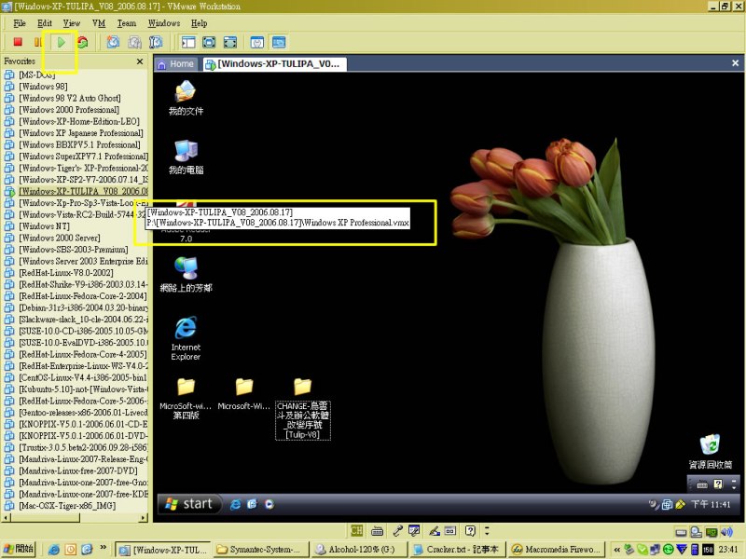Switch to Macromedia Fireworks taskbar button
This screenshot has width=746, height=559.
pyautogui.click(x=557, y=550)
